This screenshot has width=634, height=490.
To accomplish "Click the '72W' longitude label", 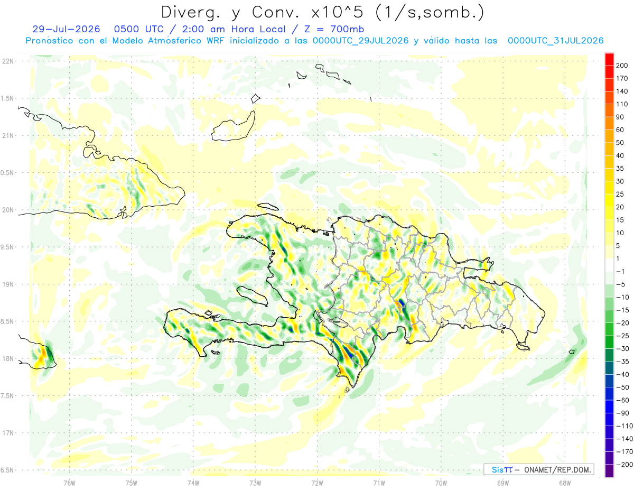I will pyautogui.click(x=318, y=483).
